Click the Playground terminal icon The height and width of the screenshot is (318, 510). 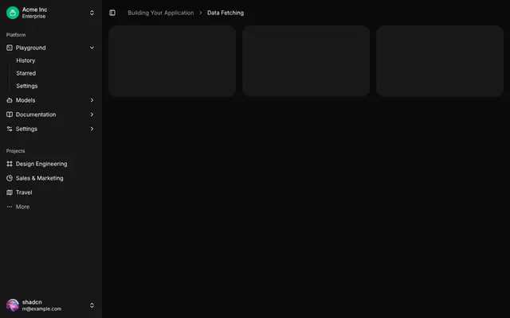(10, 48)
